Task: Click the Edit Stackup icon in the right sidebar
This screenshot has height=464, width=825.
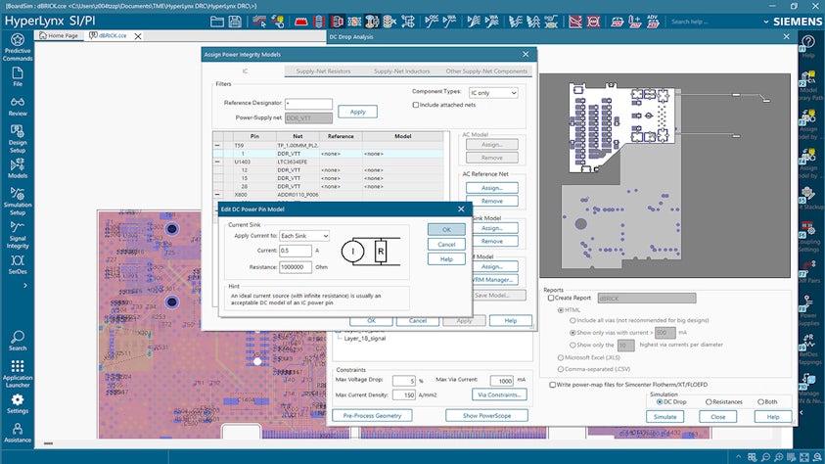Action: (x=808, y=198)
